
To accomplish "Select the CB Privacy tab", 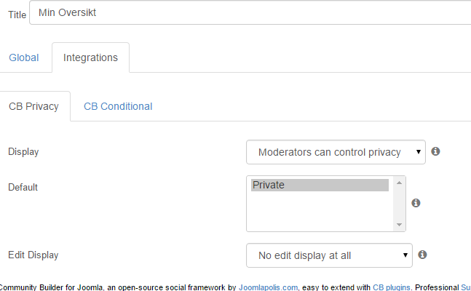I will click(33, 106).
